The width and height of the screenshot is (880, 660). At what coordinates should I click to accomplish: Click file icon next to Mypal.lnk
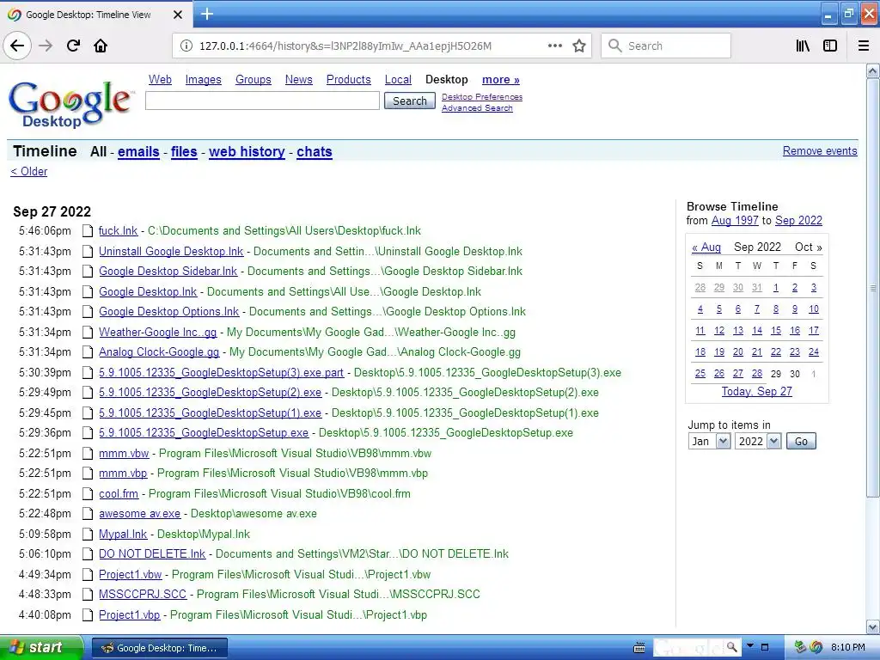87,534
